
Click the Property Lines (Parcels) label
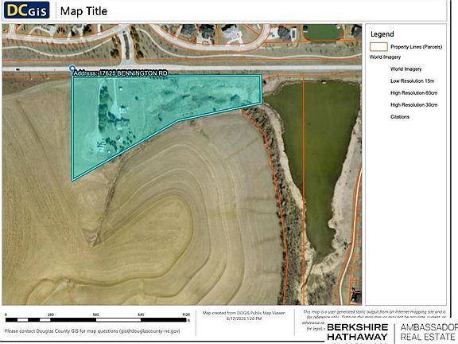tap(416, 47)
